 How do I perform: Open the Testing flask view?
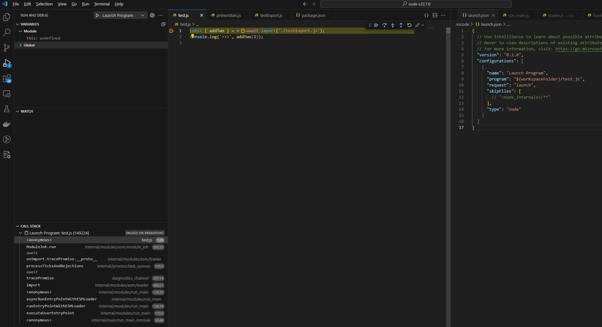click(x=7, y=109)
